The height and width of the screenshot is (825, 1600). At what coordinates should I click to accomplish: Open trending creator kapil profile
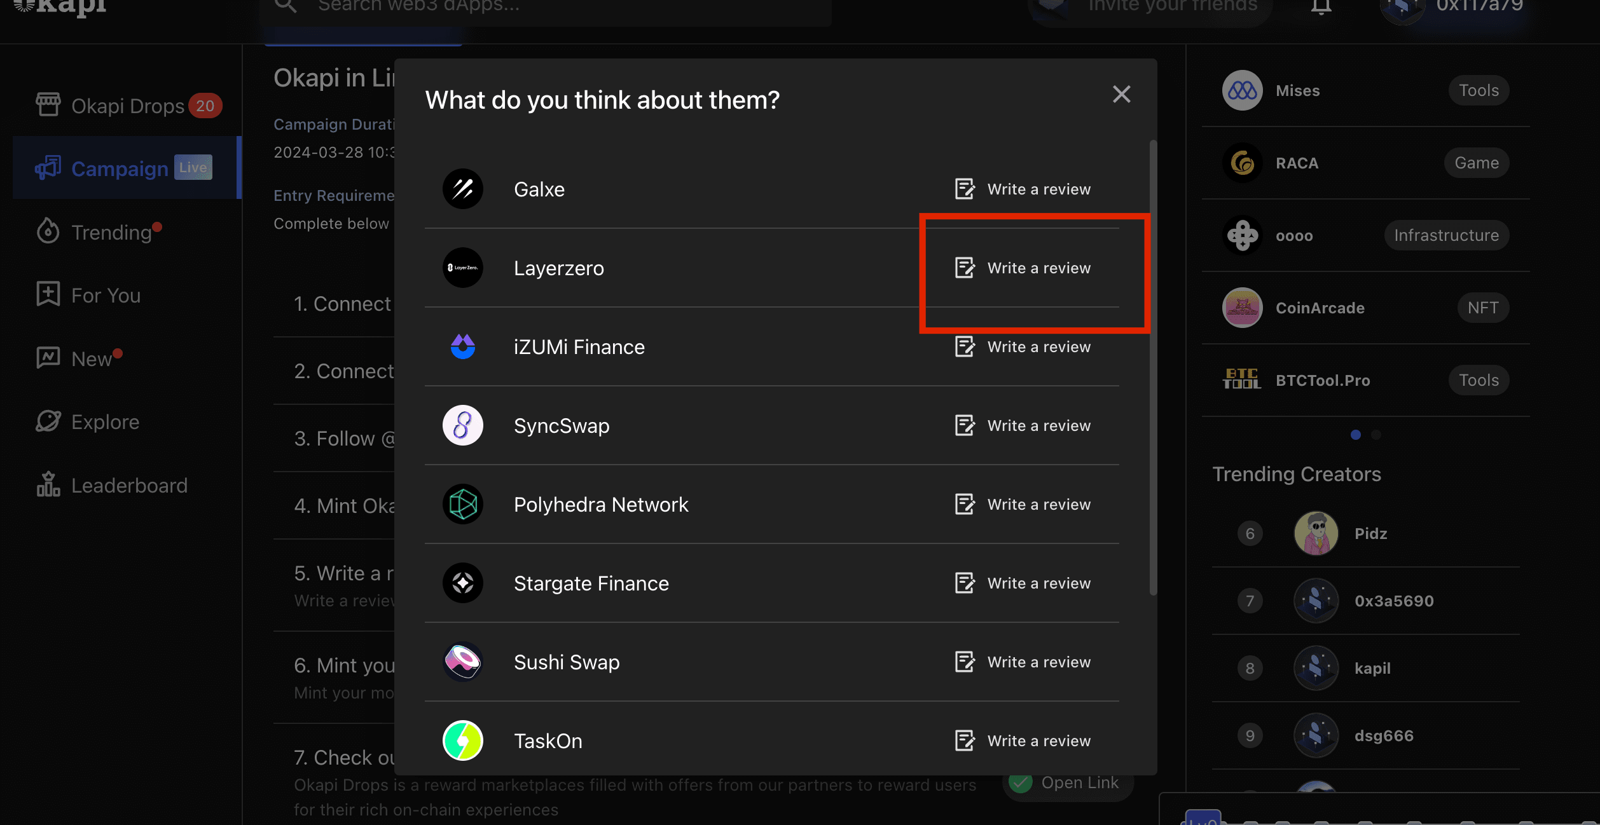tap(1366, 668)
